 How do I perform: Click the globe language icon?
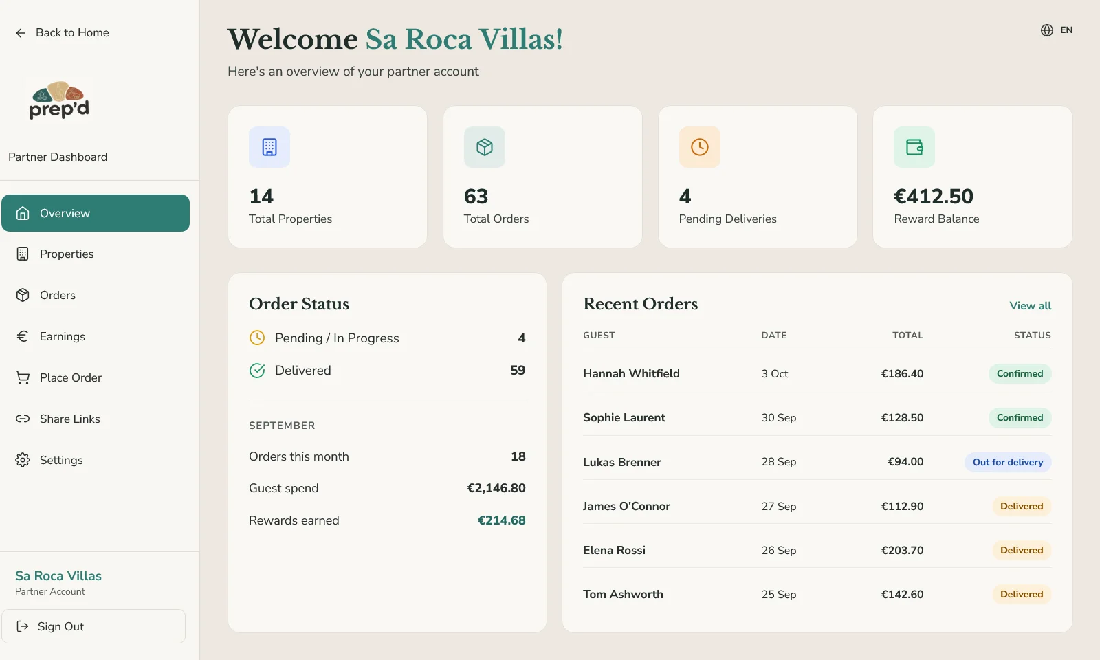click(x=1047, y=30)
